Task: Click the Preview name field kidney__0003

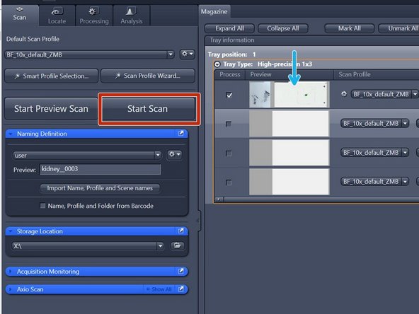Action: pos(101,169)
